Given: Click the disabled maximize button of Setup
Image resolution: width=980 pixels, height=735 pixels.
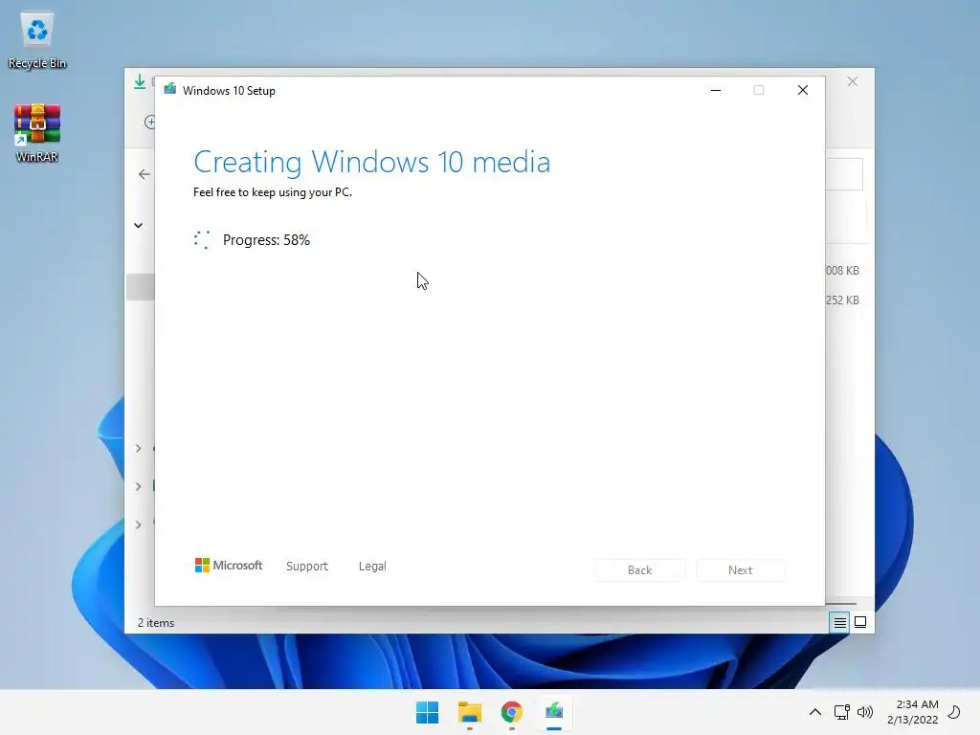Looking at the screenshot, I should tap(758, 90).
